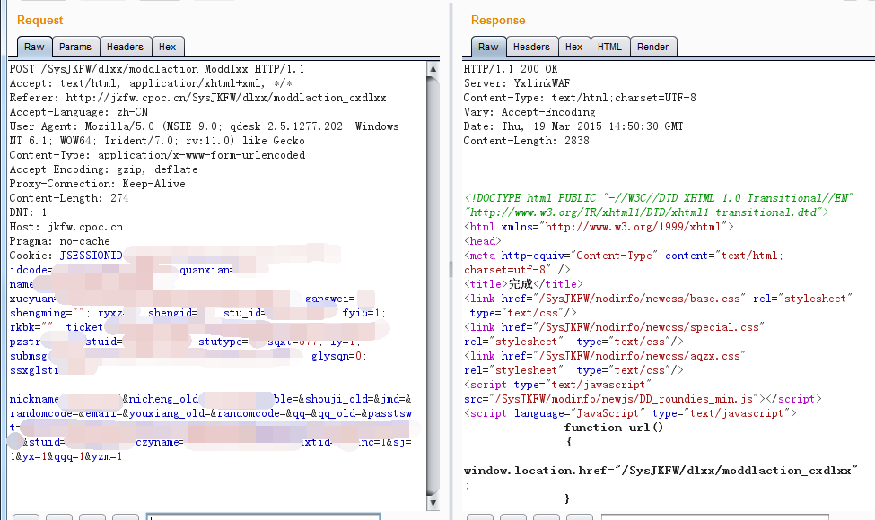Select the Raw tab in Request pane
This screenshot has height=520, width=875.
point(35,47)
